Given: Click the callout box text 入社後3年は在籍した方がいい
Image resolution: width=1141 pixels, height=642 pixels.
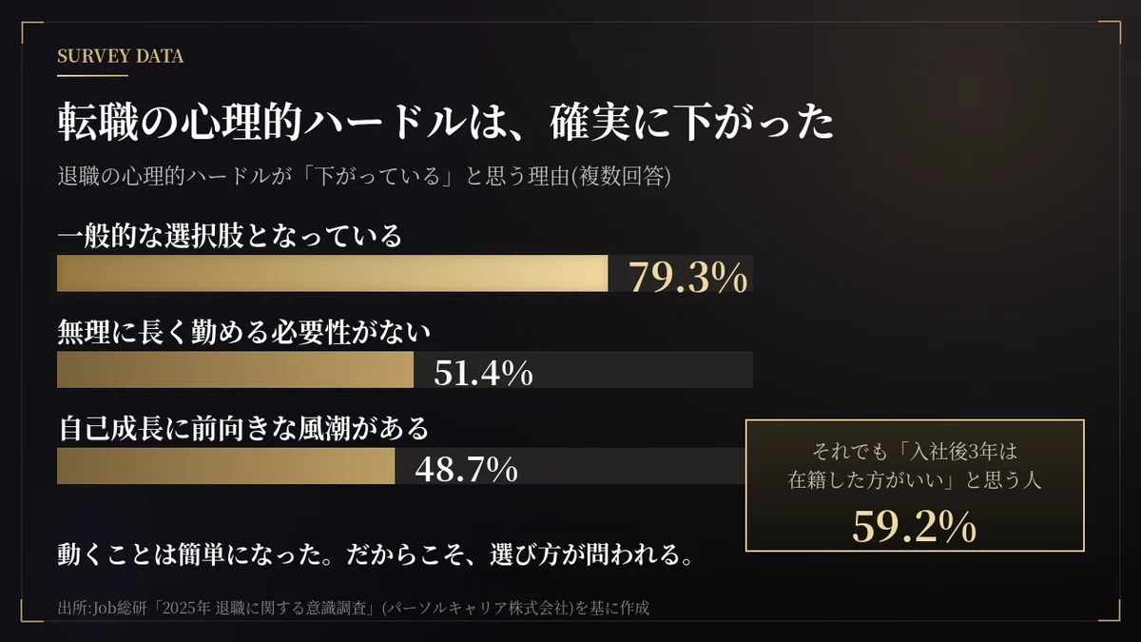Looking at the screenshot, I should point(915,466).
